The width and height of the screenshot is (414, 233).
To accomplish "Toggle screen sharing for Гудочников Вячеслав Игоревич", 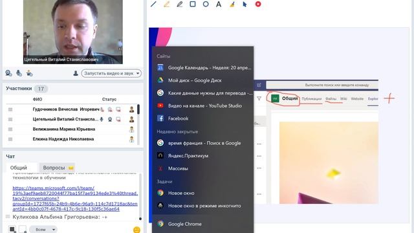I will [118, 109].
